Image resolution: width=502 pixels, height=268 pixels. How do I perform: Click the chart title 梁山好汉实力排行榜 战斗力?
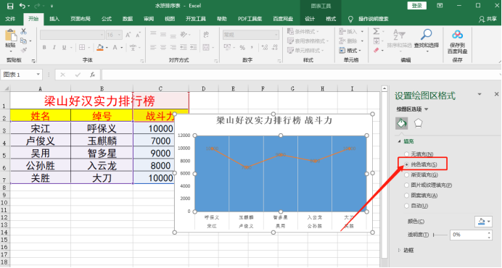point(274,120)
